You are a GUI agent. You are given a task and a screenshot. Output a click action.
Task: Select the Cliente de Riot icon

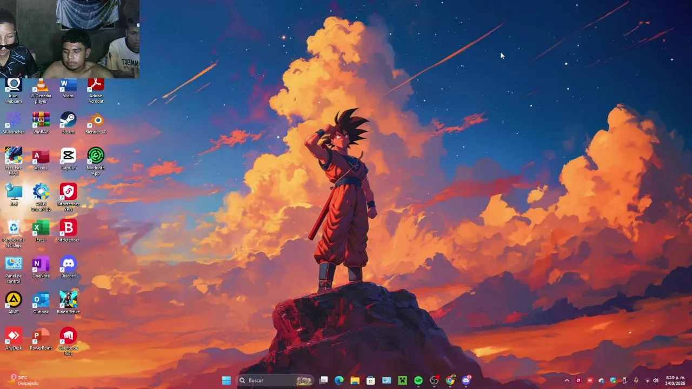pos(68,341)
